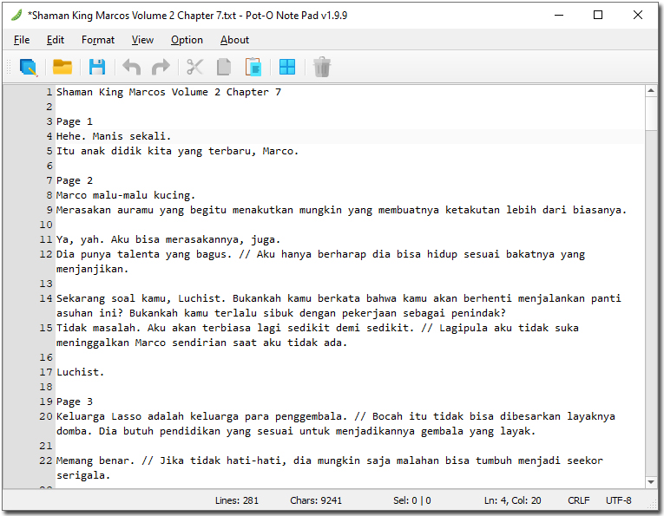The image size is (664, 516).
Task: Click the Sel: 0 | 0 status entry
Action: coord(412,500)
